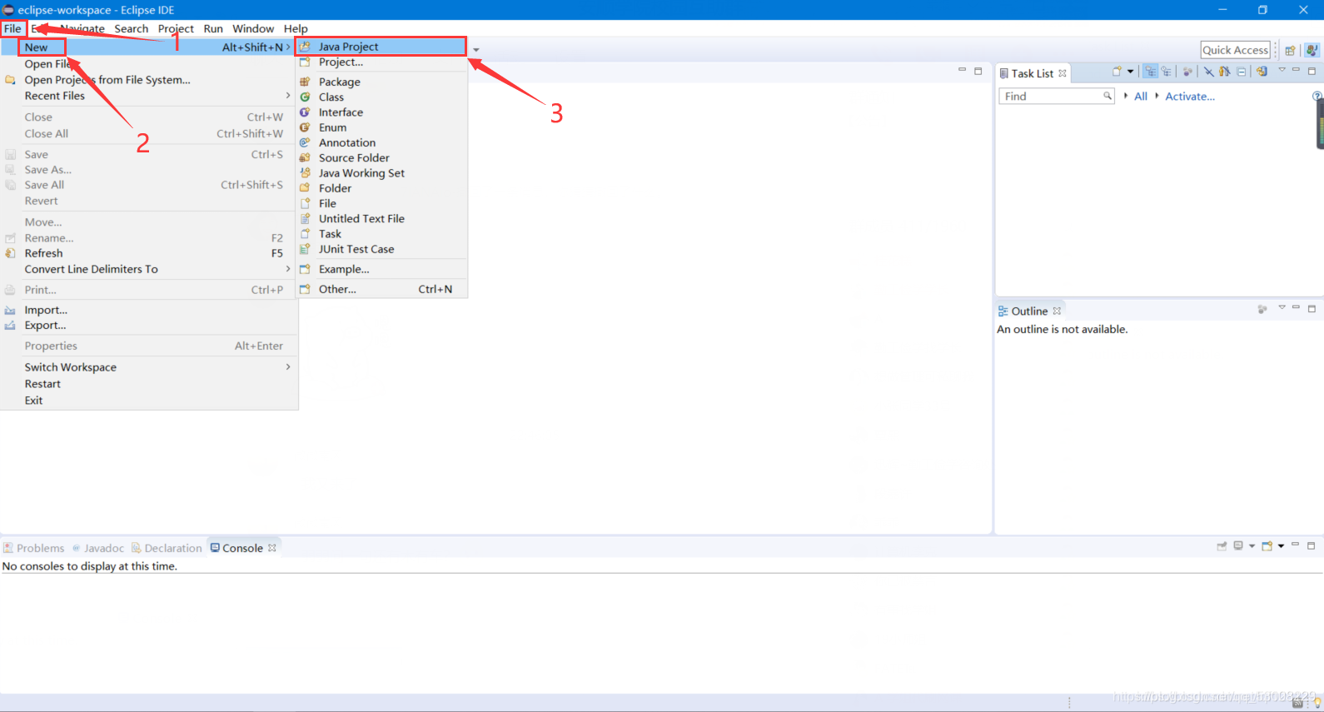
Task: Click Open Perspective icon beside Quick Access
Action: point(1290,51)
